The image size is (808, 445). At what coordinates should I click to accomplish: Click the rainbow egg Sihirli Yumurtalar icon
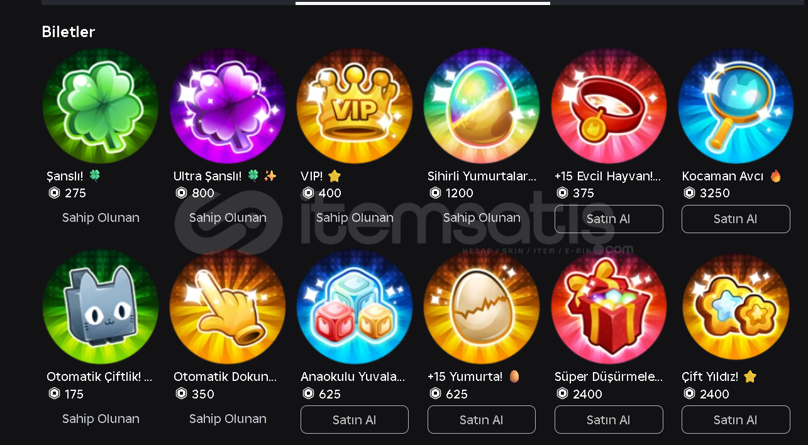pyautogui.click(x=482, y=106)
